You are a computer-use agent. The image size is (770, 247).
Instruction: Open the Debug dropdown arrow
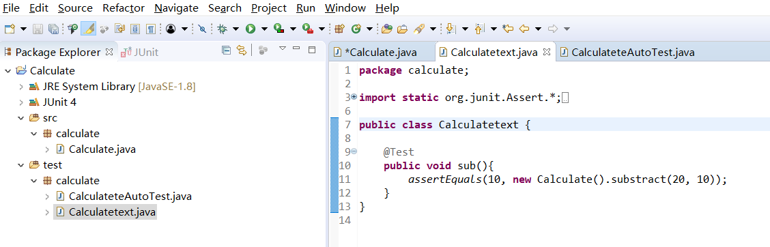tap(236, 29)
